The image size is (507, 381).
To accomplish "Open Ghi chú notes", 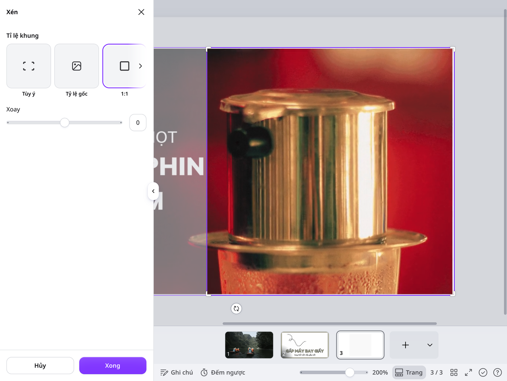I will (177, 373).
